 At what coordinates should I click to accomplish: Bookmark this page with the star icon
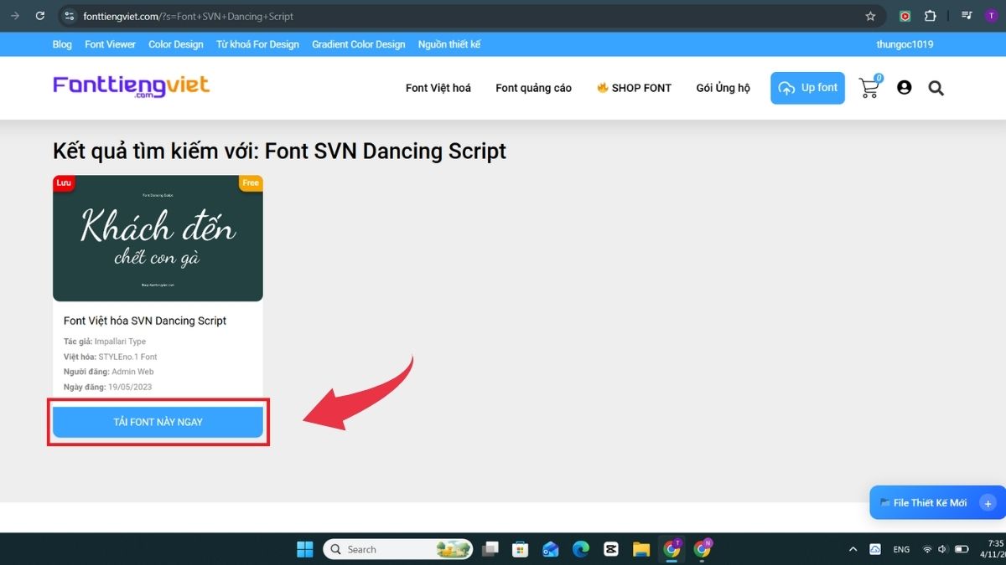pos(870,16)
